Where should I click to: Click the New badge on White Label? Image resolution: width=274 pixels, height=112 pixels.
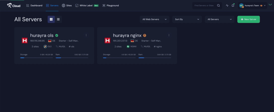click(96, 6)
